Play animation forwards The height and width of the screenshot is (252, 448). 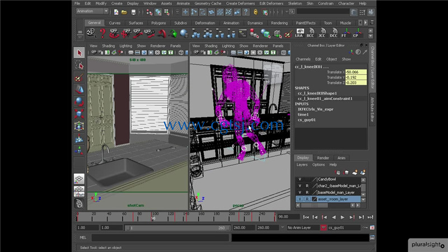(343, 217)
